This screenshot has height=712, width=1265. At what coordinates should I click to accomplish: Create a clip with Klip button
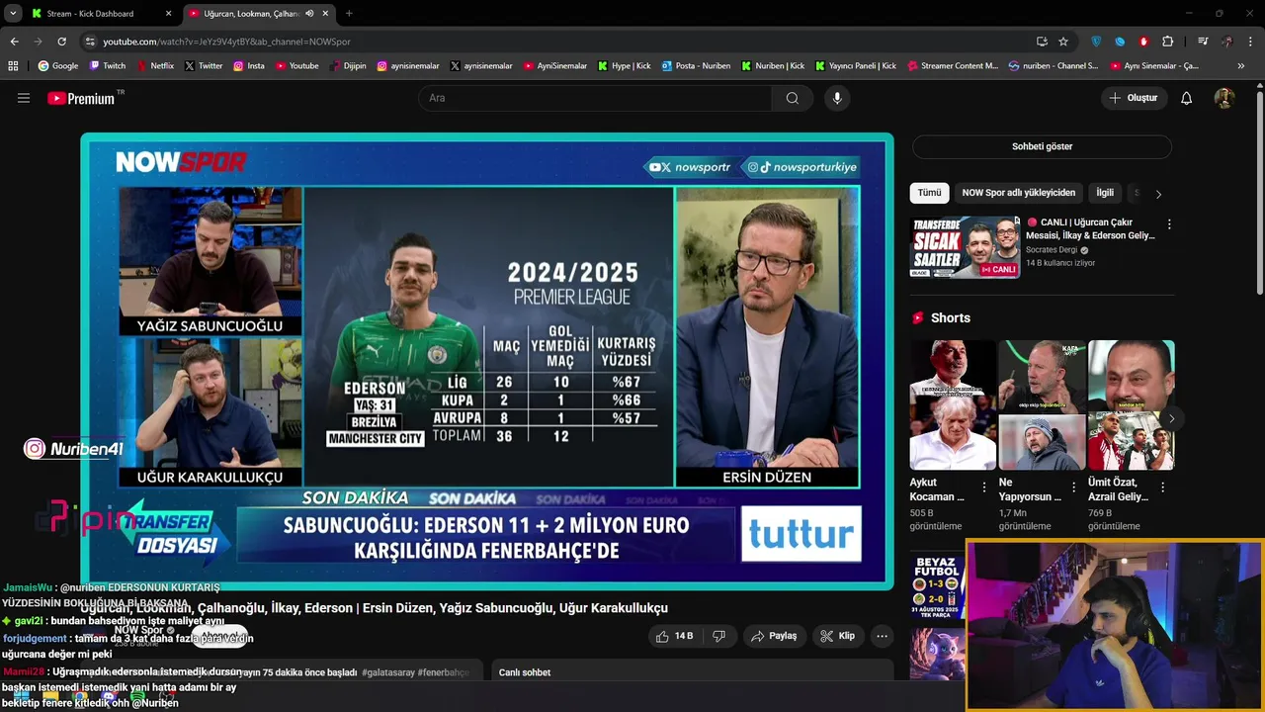click(x=837, y=636)
